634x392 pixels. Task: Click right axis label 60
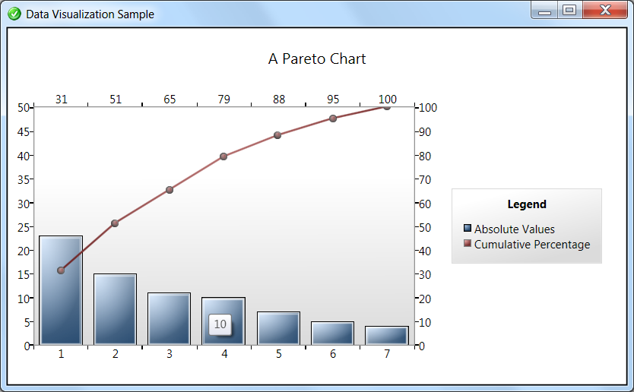[425, 204]
